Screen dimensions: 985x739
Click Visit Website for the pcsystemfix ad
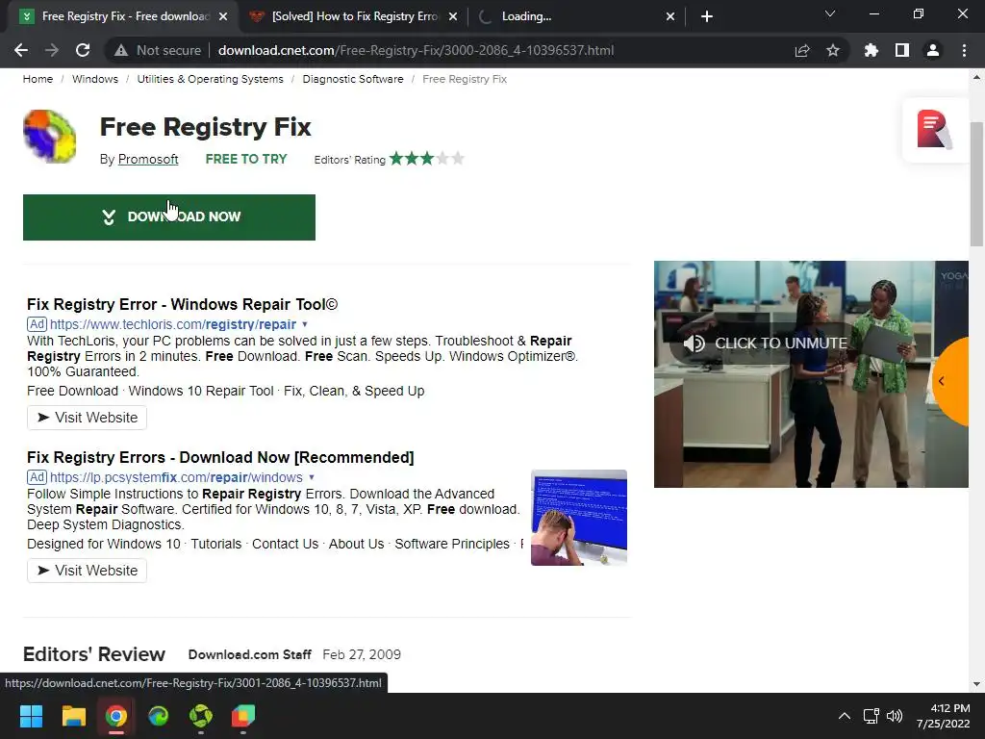pos(87,571)
